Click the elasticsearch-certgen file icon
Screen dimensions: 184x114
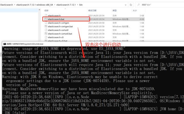[46, 23]
